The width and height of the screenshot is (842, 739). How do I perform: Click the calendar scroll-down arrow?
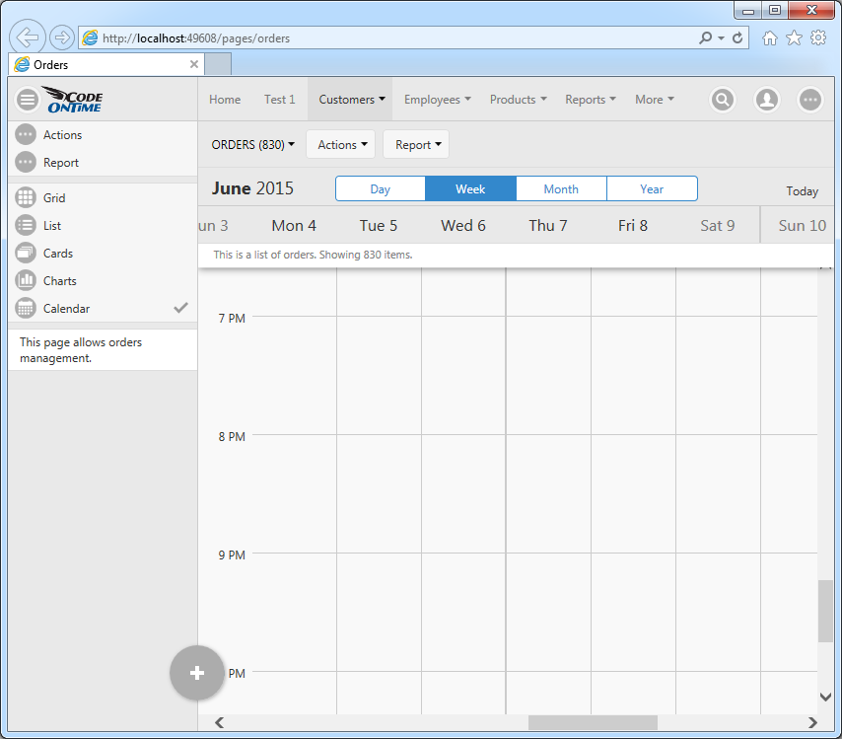point(826,698)
